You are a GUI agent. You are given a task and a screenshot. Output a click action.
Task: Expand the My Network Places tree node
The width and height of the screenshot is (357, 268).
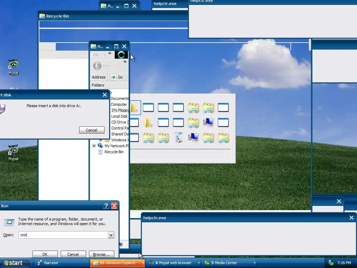coord(94,146)
